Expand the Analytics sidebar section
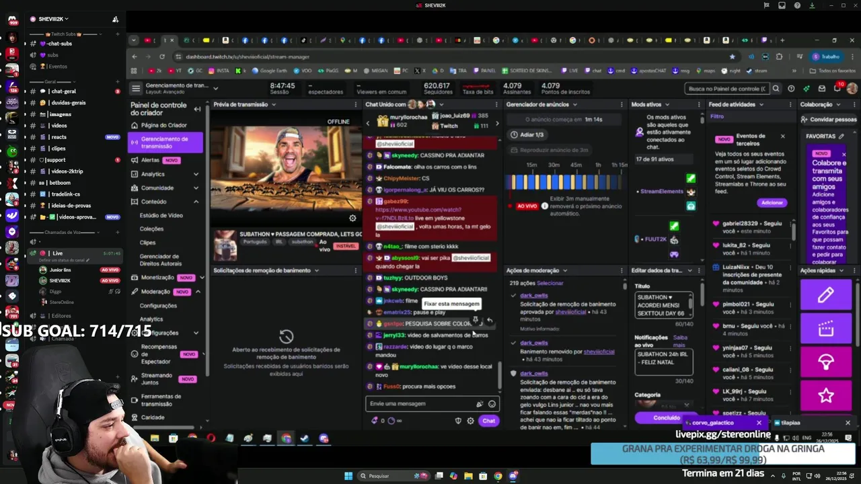This screenshot has height=484, width=861. point(196,174)
